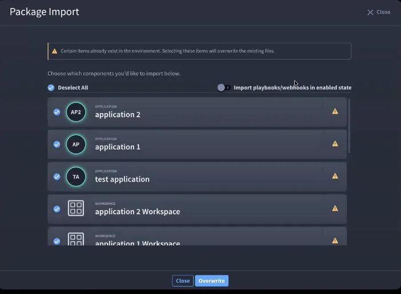Select the 'application 2 Workspace' name text
The image size is (401, 294).
pos(138,212)
